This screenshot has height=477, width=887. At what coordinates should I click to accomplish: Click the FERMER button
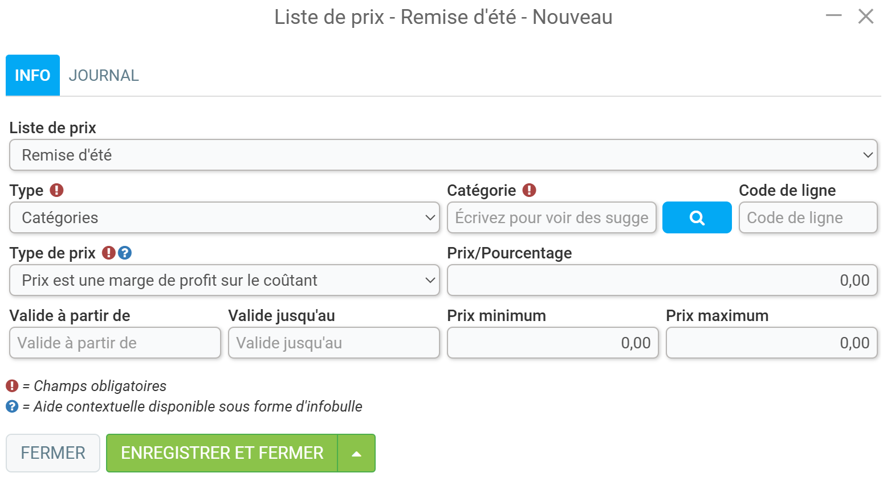(x=53, y=453)
